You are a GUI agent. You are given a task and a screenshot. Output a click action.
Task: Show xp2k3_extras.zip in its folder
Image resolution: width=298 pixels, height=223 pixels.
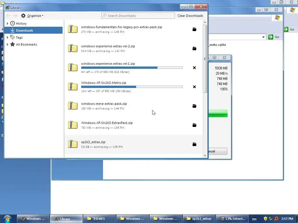pyautogui.click(x=194, y=144)
